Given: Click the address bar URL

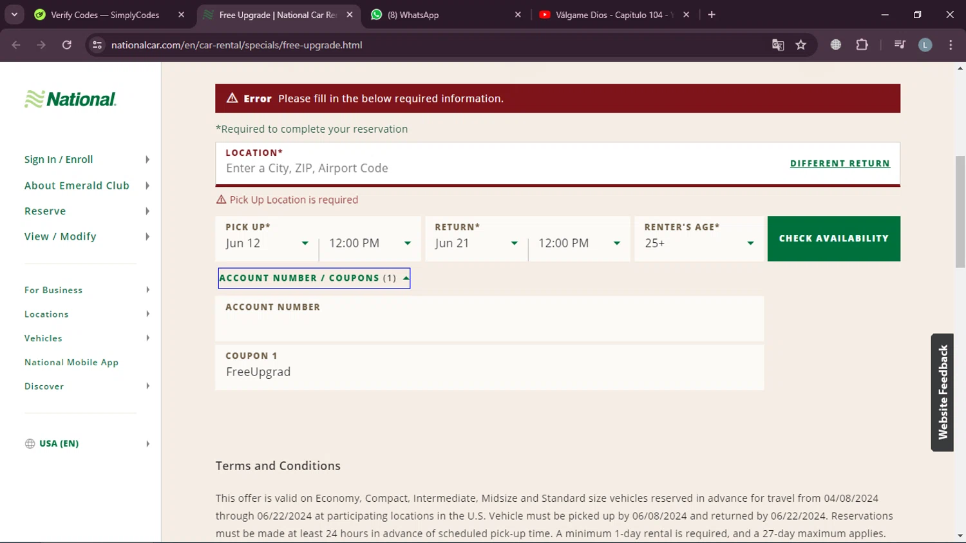Looking at the screenshot, I should [x=236, y=45].
